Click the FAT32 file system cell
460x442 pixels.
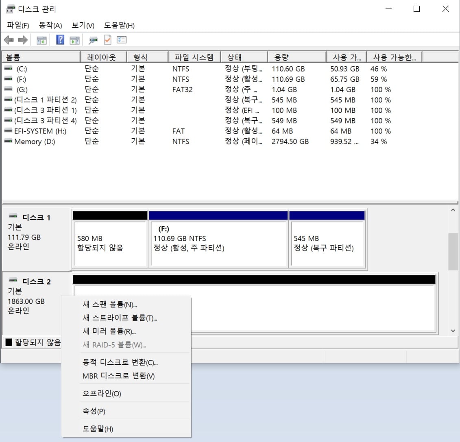coord(182,89)
